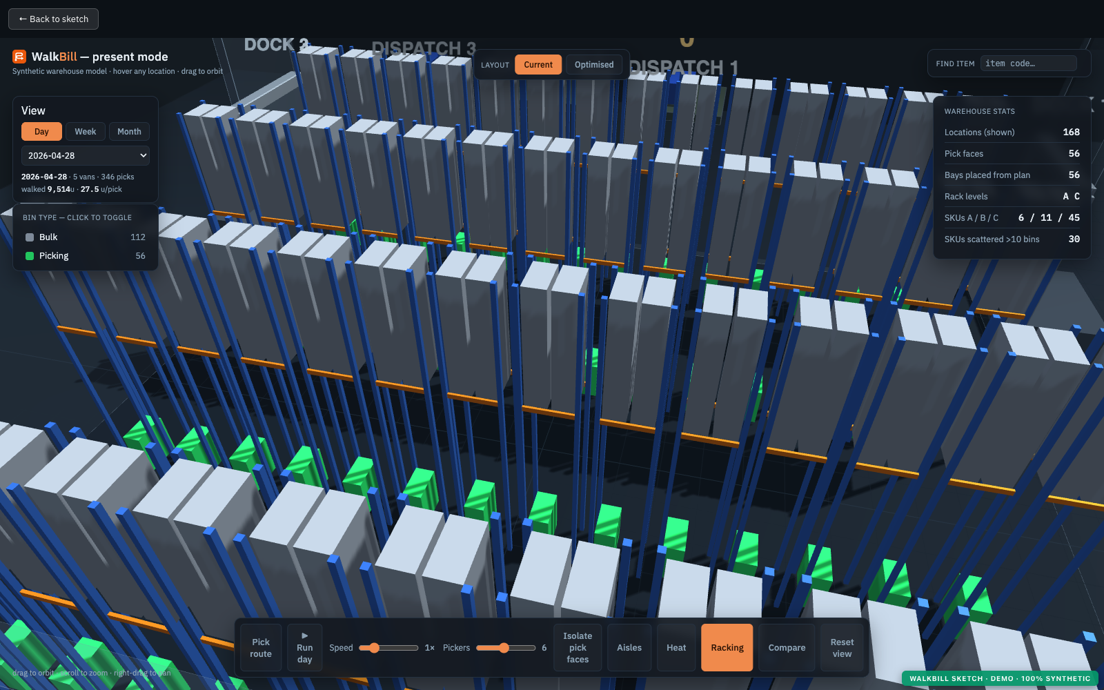Click the Run day play icon
The width and height of the screenshot is (1104, 690).
pos(305,635)
